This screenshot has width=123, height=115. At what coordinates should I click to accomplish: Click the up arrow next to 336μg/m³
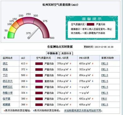(x=70, y=105)
